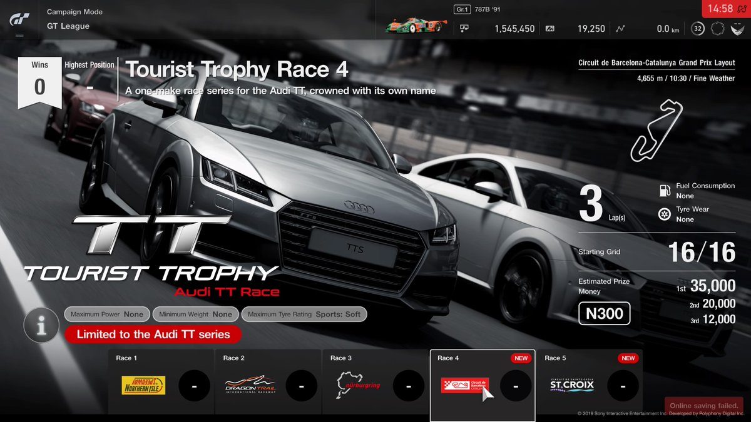Click the Race 3 result circle
Image resolution: width=751 pixels, height=422 pixels.
pos(409,386)
